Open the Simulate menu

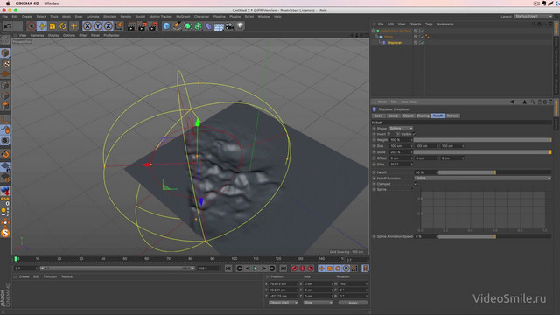(109, 17)
